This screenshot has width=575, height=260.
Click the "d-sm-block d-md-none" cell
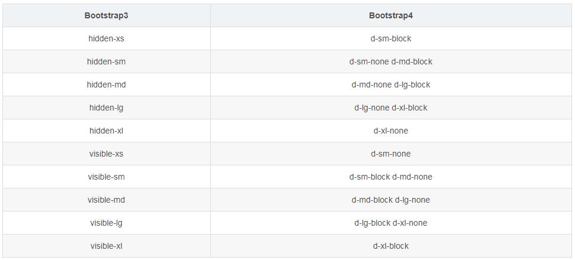pyautogui.click(x=391, y=177)
